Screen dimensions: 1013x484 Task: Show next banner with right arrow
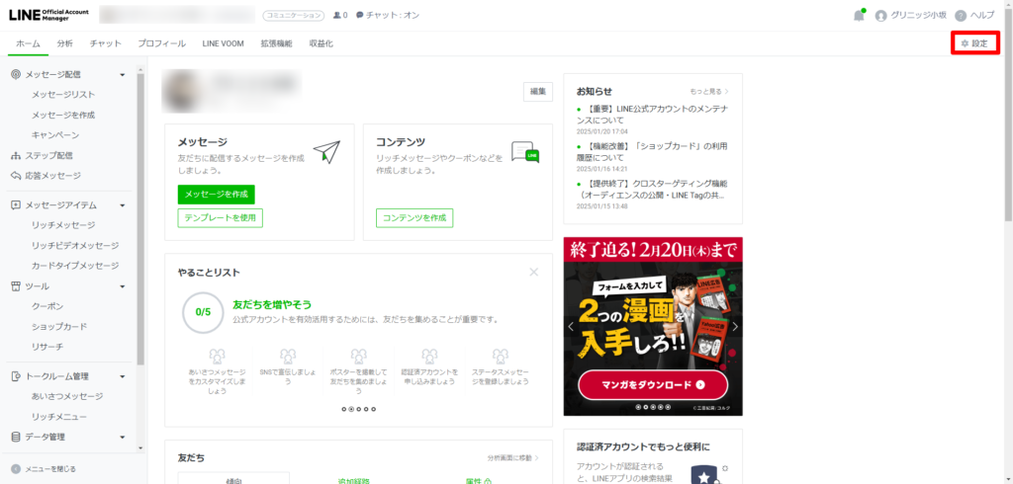click(x=735, y=327)
